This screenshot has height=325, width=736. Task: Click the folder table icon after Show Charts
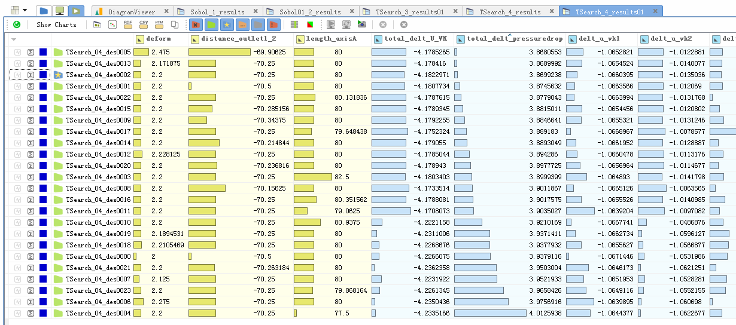click(x=97, y=24)
